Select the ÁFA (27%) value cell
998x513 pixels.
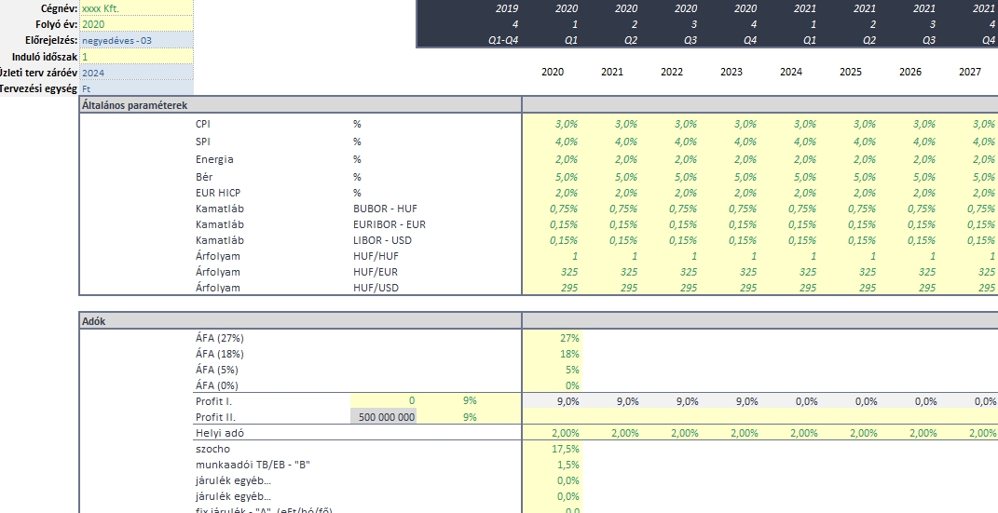(x=553, y=338)
